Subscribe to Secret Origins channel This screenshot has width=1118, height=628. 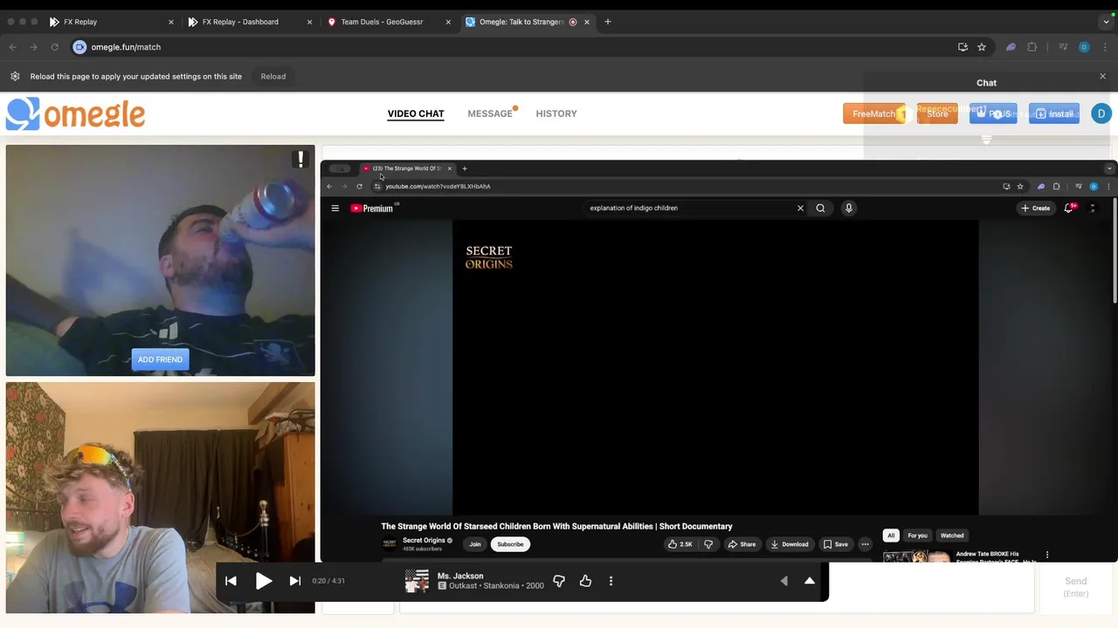(510, 544)
